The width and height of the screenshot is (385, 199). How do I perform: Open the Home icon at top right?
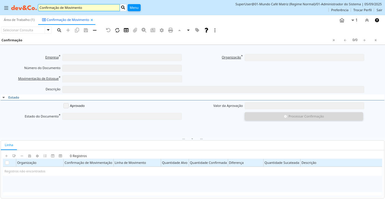pyautogui.click(x=342, y=20)
